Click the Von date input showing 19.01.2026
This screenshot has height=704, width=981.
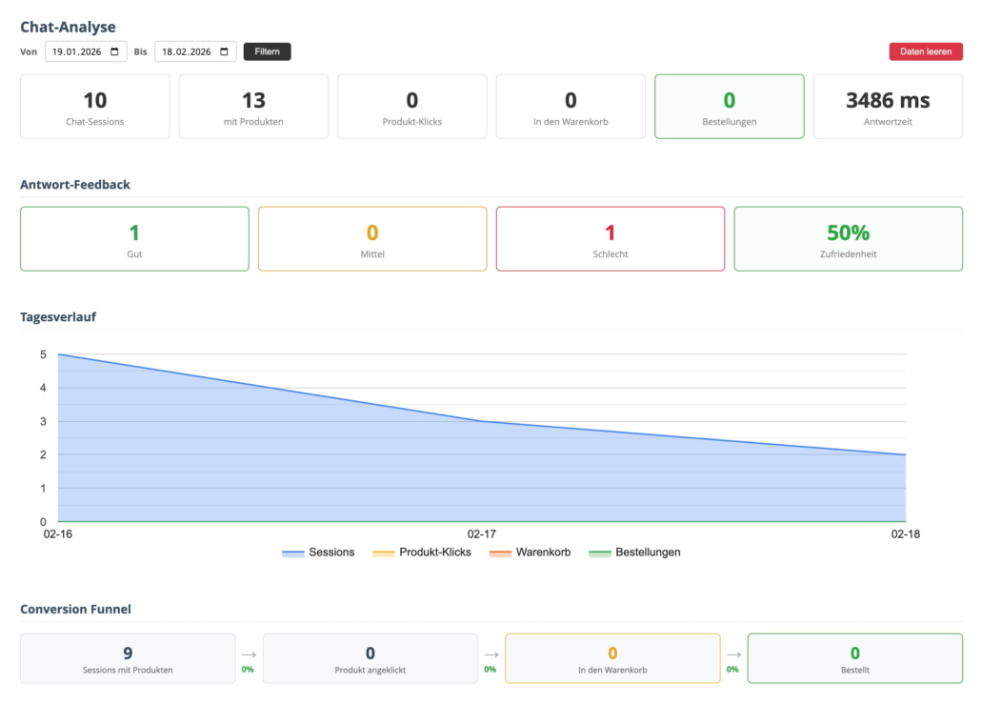coord(80,51)
